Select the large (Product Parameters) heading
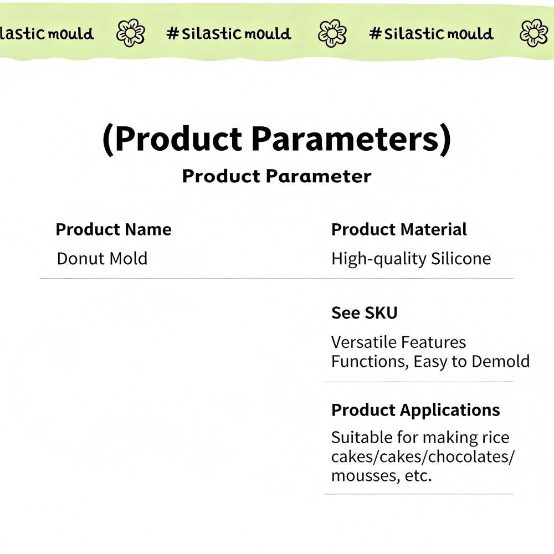554x554 pixels. [x=276, y=140]
